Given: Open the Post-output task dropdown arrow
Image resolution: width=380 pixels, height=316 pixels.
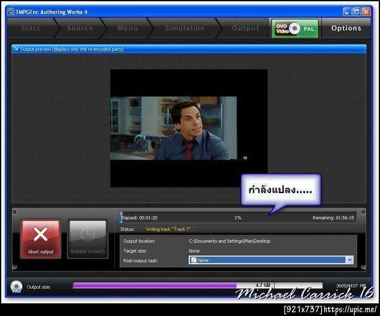Looking at the screenshot, I should tap(350, 260).
